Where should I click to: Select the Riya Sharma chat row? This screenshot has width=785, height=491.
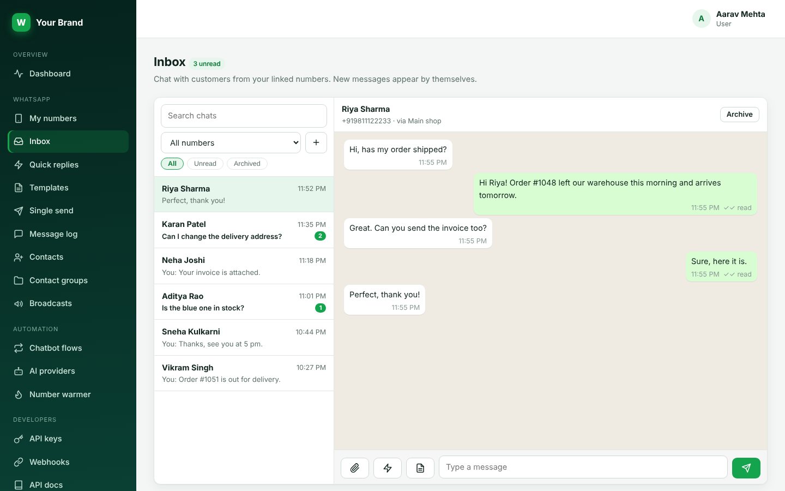[244, 194]
